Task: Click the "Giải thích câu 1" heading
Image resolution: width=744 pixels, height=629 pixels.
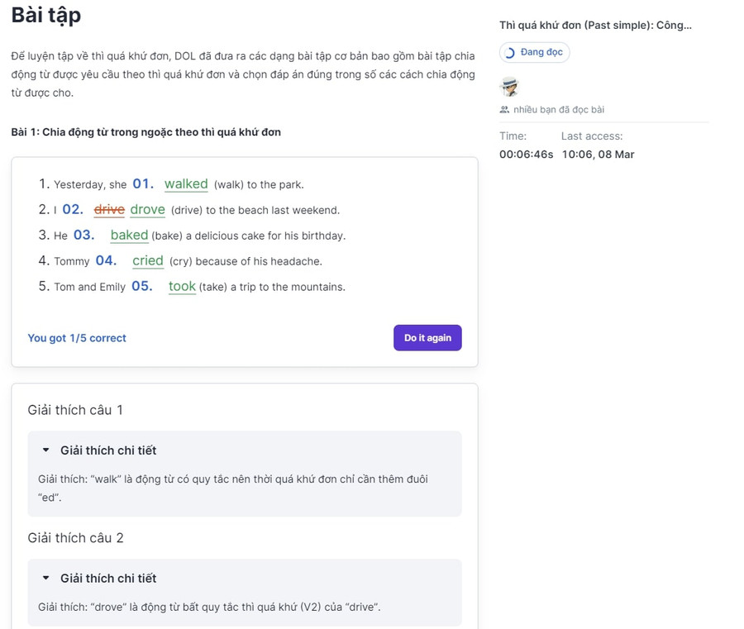Action: coord(75,410)
